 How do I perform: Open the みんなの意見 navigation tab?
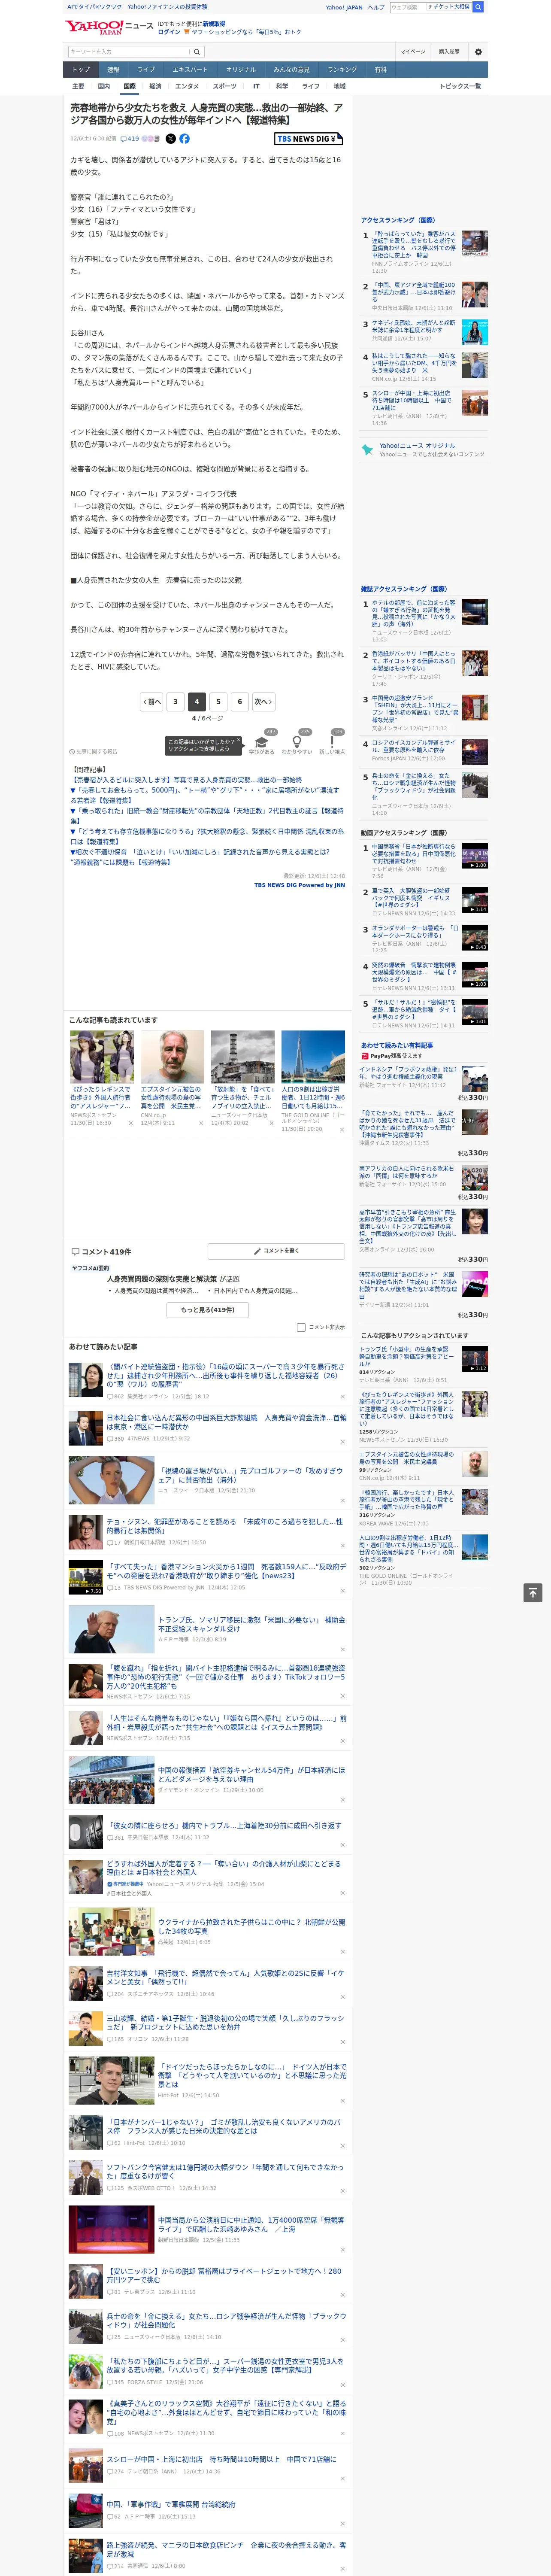pyautogui.click(x=292, y=70)
